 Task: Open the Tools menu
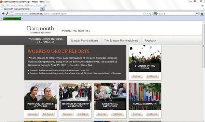point(38,5)
